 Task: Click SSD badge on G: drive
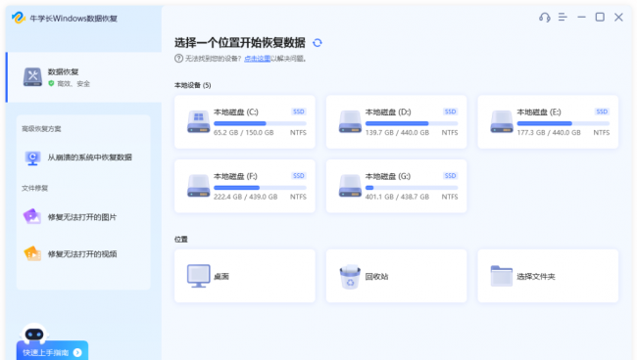click(x=450, y=175)
